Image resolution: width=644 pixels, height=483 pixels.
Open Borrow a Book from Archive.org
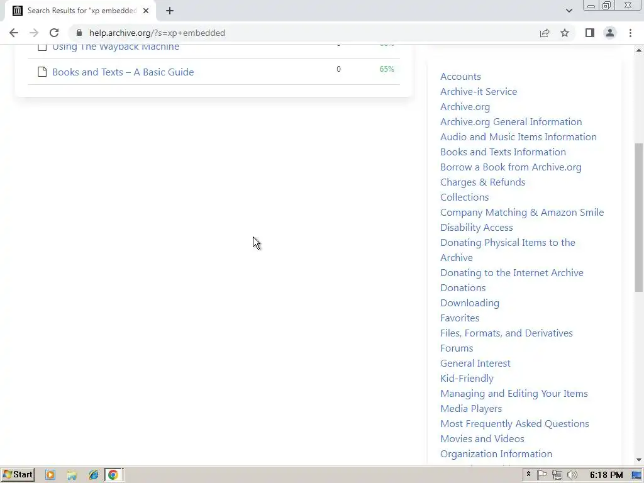coord(511,167)
